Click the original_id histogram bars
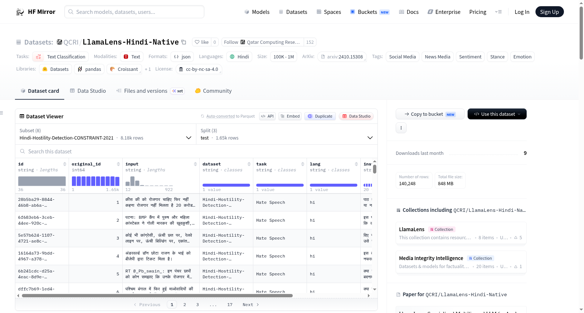Screen dimensions: 584x313 click(x=96, y=181)
